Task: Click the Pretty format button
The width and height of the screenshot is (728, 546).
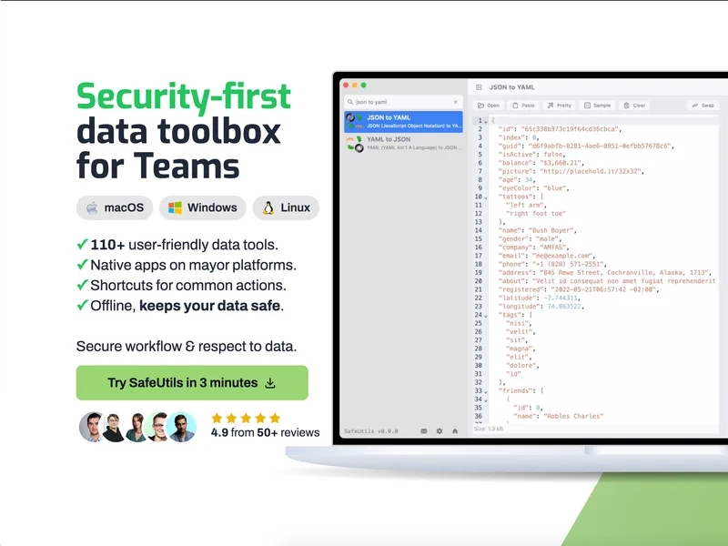Action: click(x=560, y=106)
